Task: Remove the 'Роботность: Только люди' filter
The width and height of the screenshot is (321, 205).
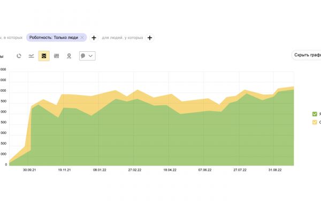Action: [x=82, y=37]
